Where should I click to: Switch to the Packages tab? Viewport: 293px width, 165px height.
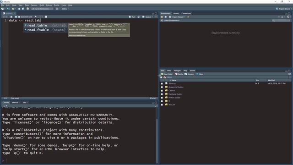coord(177,71)
